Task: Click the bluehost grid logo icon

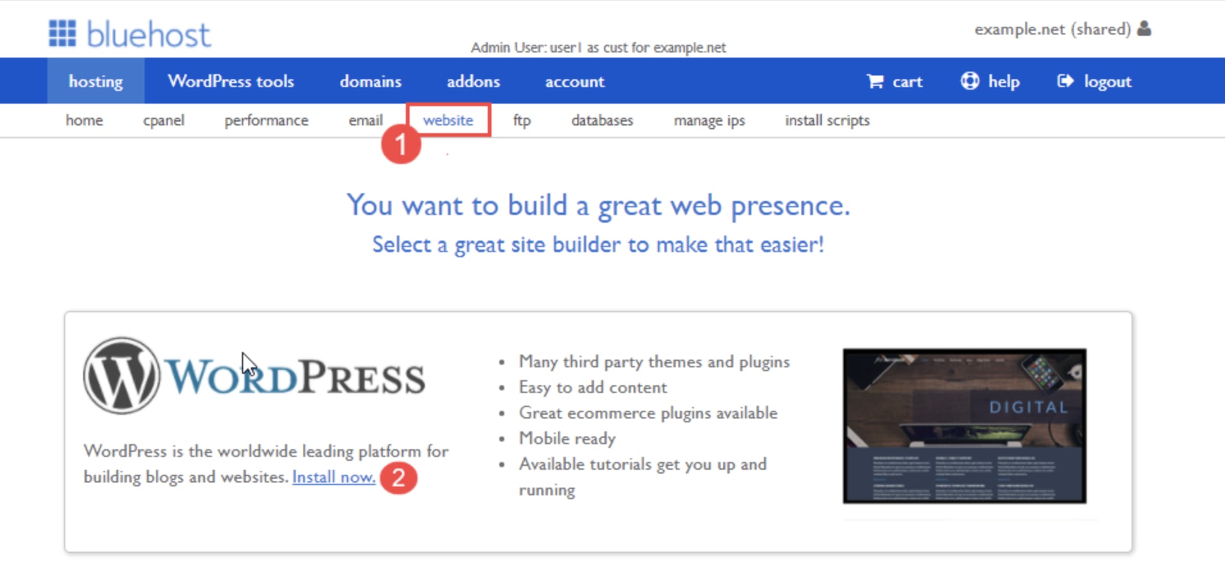Action: 62,33
